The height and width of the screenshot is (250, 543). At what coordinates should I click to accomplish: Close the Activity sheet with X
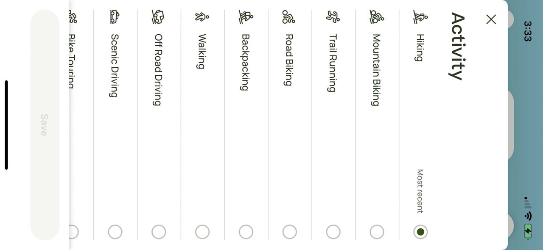click(491, 19)
